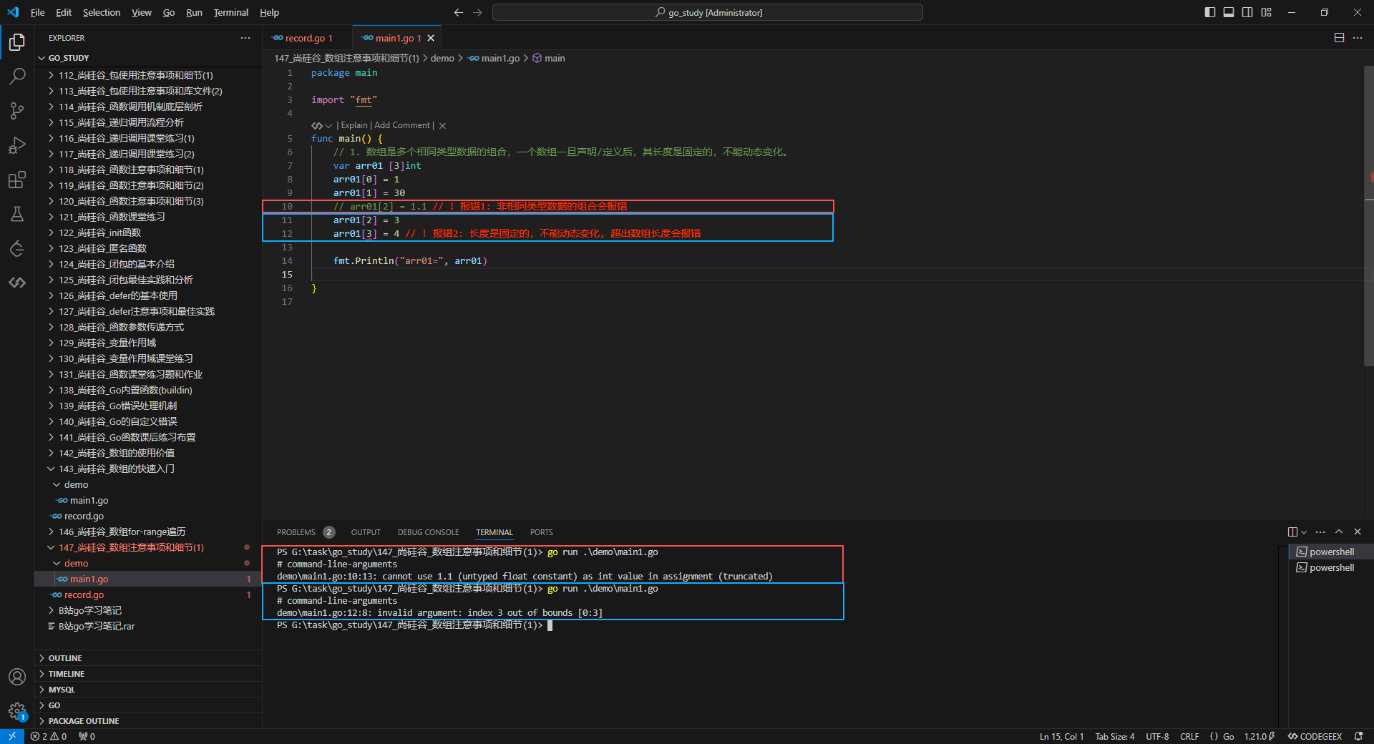The height and width of the screenshot is (744, 1374).
Task: Expand folder 112_尚硅谷_包使用注意事项和细节(1)
Action: tap(148, 75)
